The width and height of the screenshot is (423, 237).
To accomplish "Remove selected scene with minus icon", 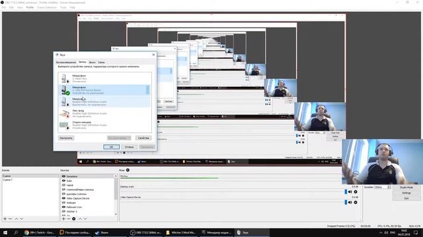I will 11,219.
